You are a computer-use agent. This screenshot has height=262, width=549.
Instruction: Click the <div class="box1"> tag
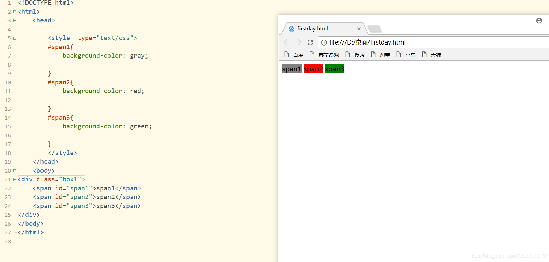click(x=51, y=179)
